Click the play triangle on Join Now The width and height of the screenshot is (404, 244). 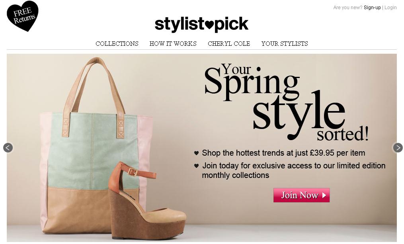(324, 195)
